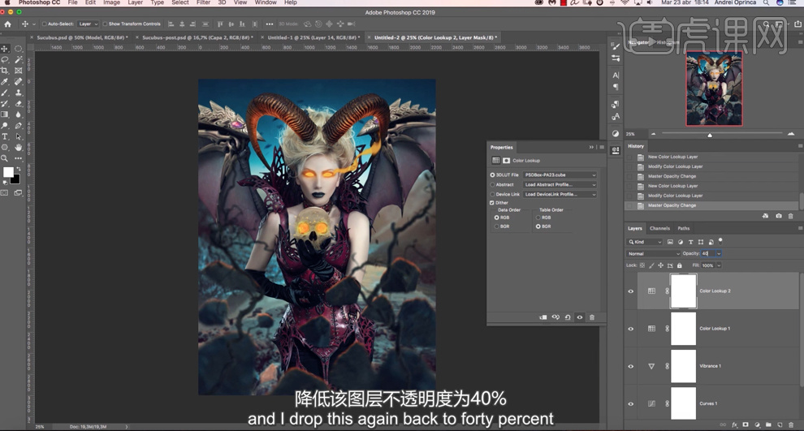This screenshot has width=804, height=431.
Task: Open the Filter menu
Action: click(203, 3)
